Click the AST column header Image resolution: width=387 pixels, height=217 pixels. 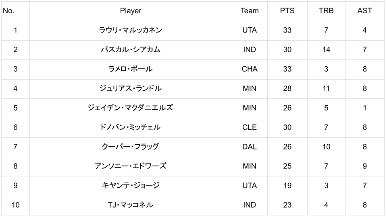364,11
